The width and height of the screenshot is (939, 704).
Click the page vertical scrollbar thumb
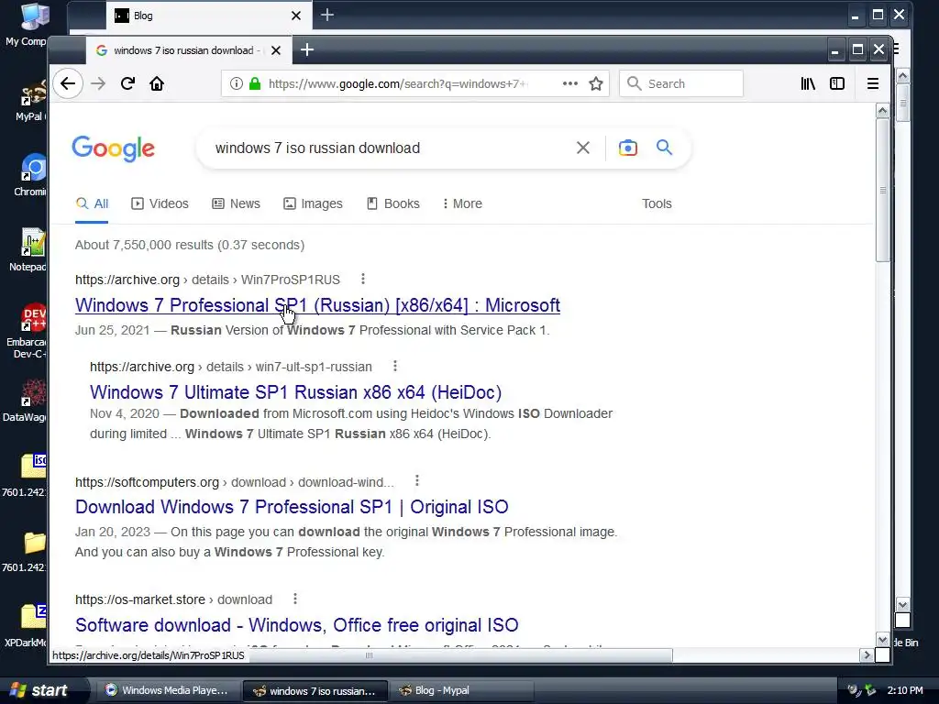pyautogui.click(x=883, y=191)
